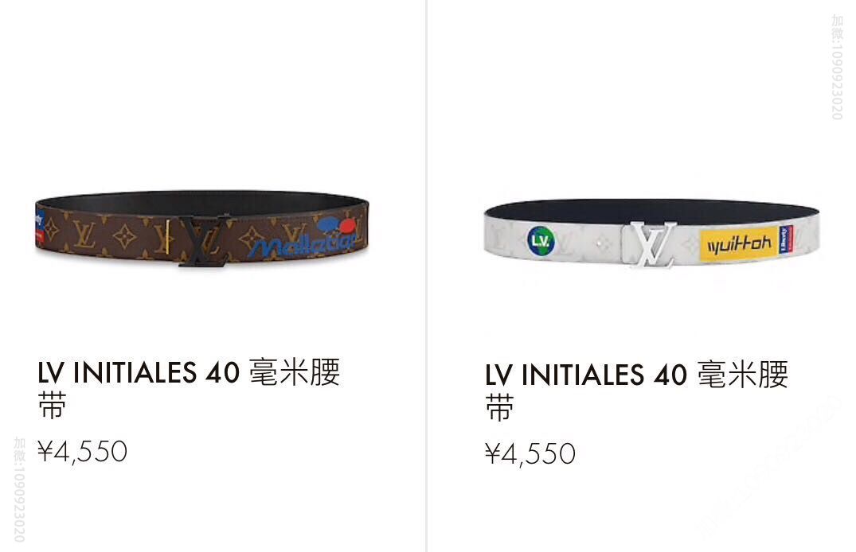
Task: Click the watermark number at bottom left
Action: coord(19,489)
